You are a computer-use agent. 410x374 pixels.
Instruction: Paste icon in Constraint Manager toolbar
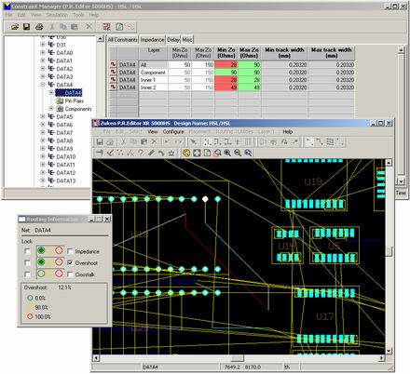(75, 27)
